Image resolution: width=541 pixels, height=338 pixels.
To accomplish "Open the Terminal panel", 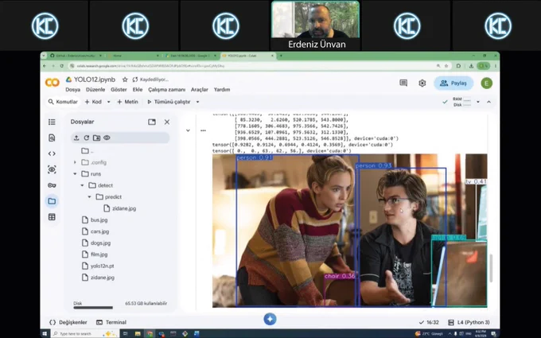I will (x=111, y=322).
